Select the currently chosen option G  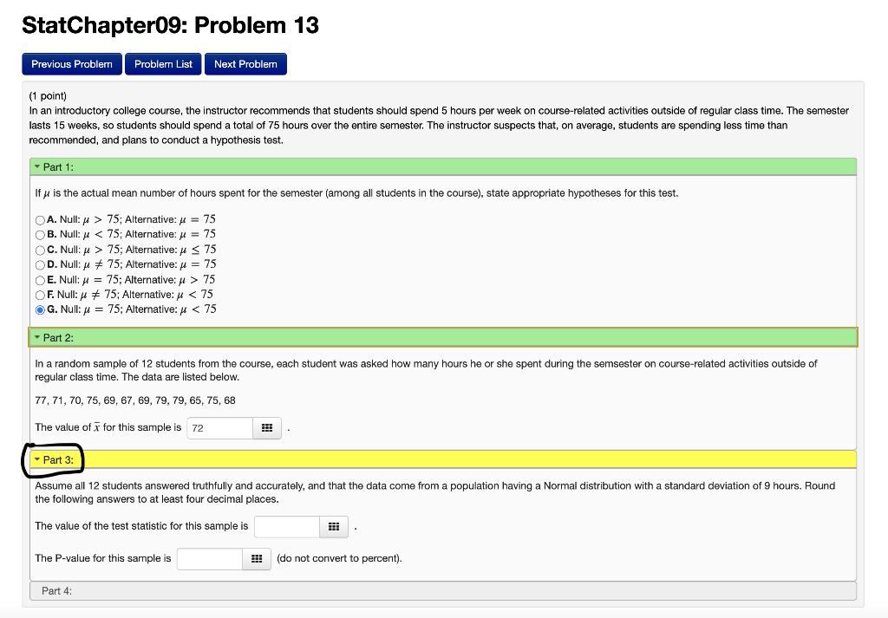tap(39, 309)
